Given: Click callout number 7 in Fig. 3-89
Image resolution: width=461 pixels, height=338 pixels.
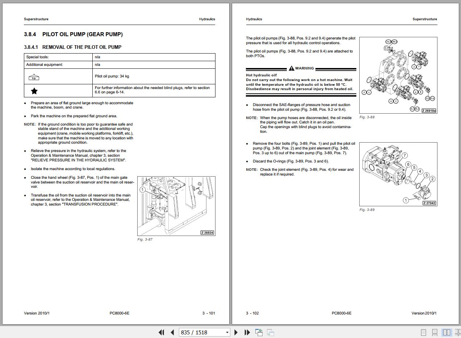Looking at the screenshot, I should 405,156.
